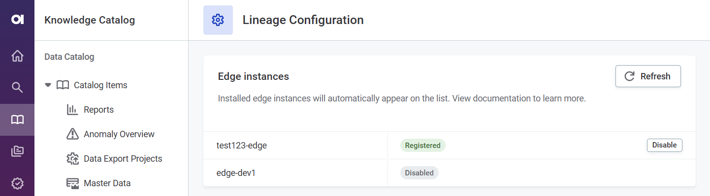Open Reports in the catalog menu
The image size is (710, 196).
coord(98,110)
